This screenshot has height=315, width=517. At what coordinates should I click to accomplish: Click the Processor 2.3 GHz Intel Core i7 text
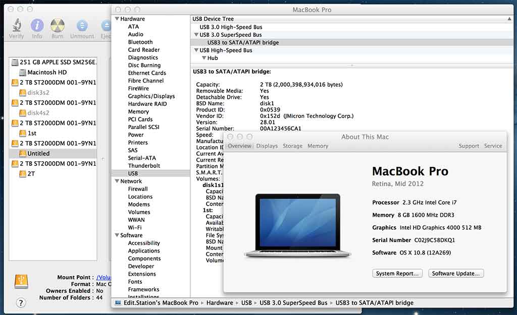click(415, 203)
